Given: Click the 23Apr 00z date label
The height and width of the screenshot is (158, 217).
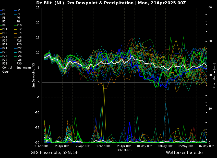Looking at the screenshot, I should point(62,146).
